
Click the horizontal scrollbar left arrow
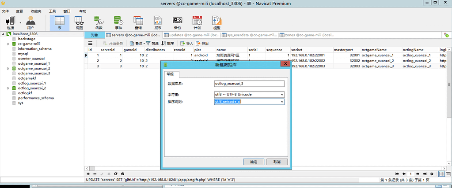(x=87, y=169)
